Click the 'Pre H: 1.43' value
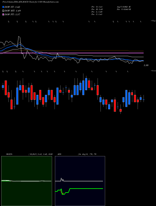The height and width of the screenshot is (206, 156). pyautogui.click(x=97, y=9)
